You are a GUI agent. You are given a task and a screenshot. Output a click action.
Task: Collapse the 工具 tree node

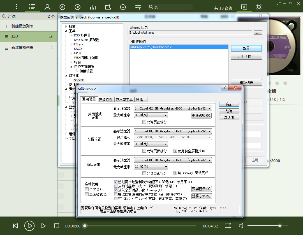(x=66, y=31)
